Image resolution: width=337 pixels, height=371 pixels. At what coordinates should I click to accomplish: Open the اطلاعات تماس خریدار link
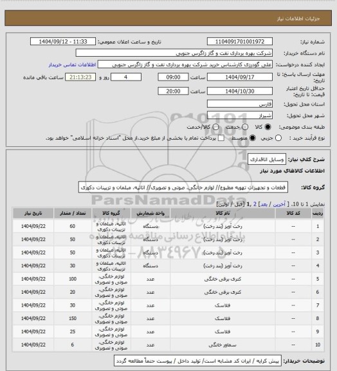tap(72, 64)
